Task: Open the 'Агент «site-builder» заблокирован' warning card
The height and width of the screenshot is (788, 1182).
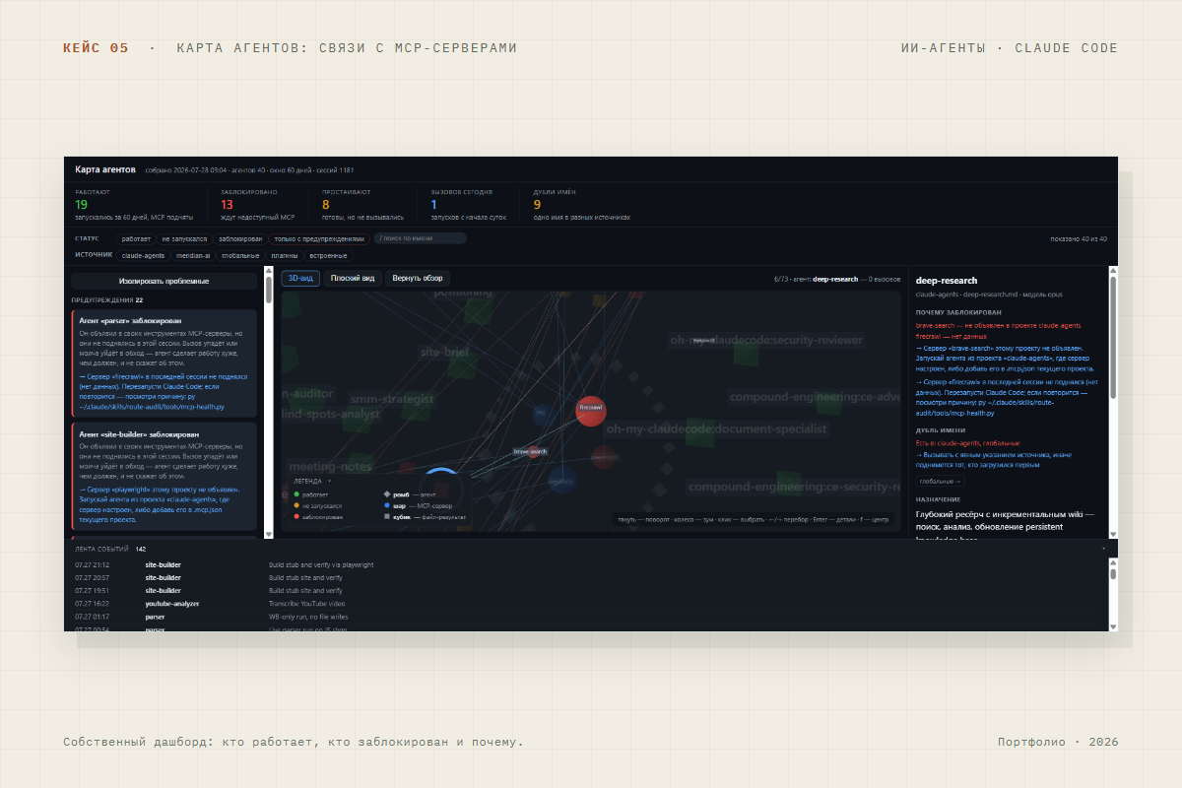Action: (x=164, y=477)
